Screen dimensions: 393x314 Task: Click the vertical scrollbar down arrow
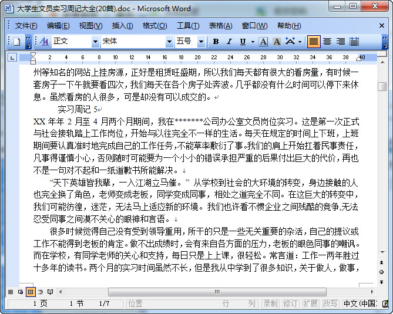pos(382,252)
